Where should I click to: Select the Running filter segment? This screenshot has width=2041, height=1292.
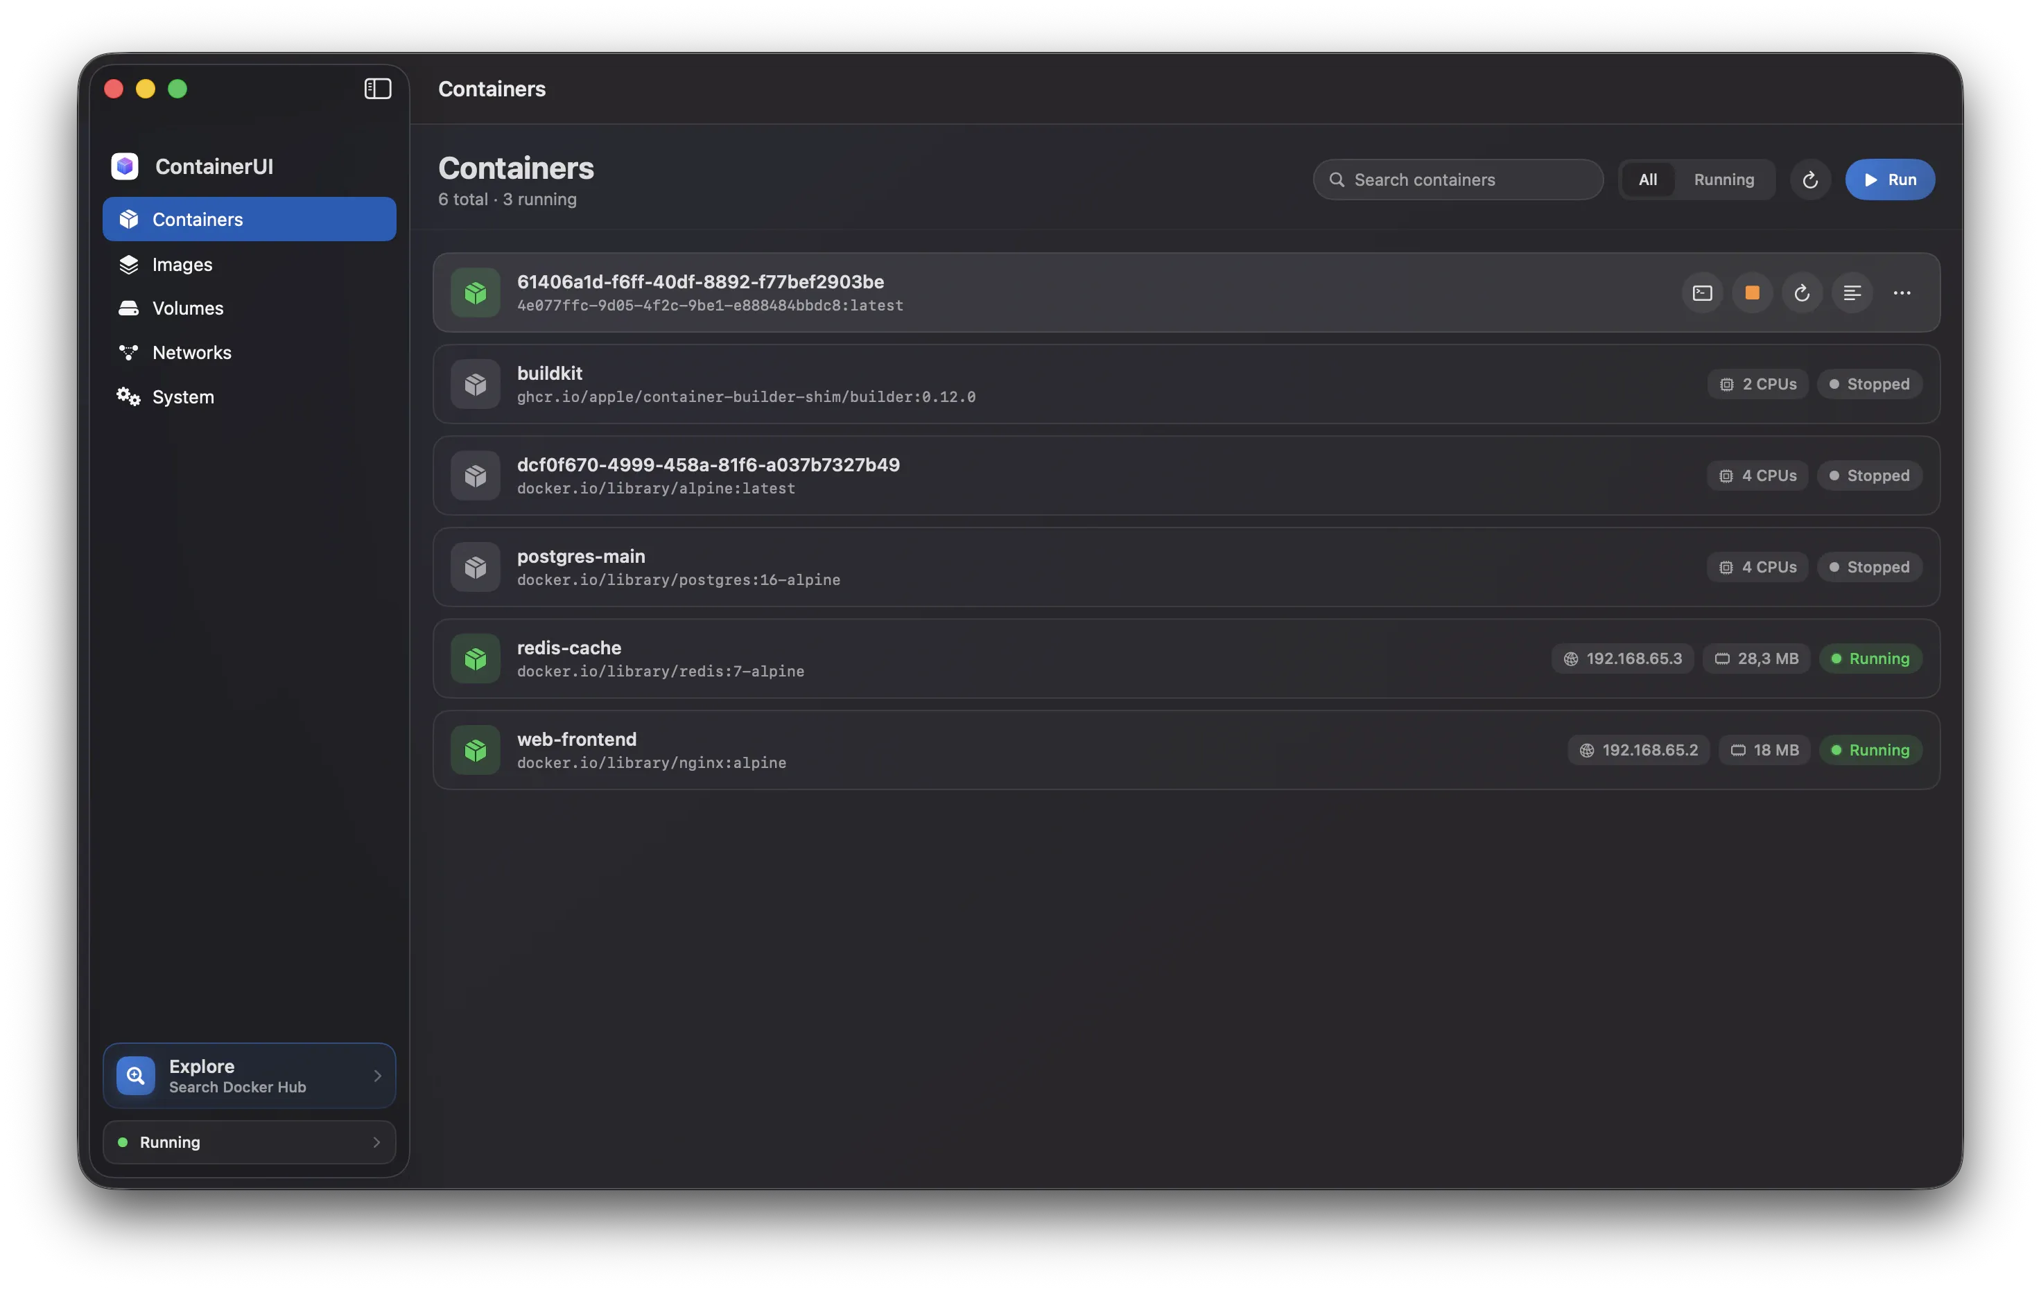click(x=1724, y=180)
